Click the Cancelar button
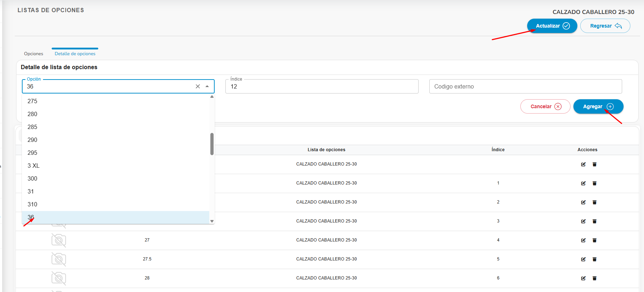The width and height of the screenshot is (644, 292). 545,106
